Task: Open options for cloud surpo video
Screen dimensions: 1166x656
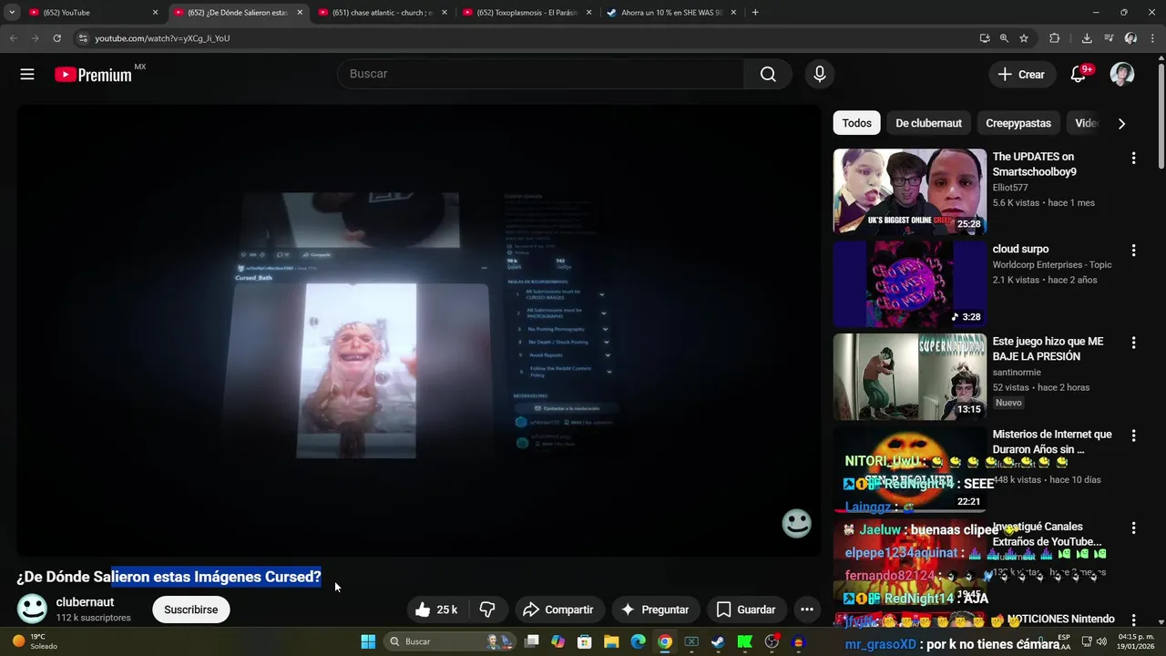Action: click(x=1133, y=251)
